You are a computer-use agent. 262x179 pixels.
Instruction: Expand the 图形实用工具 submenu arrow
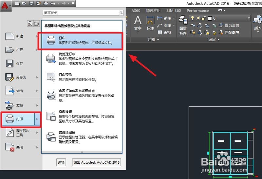(37, 133)
